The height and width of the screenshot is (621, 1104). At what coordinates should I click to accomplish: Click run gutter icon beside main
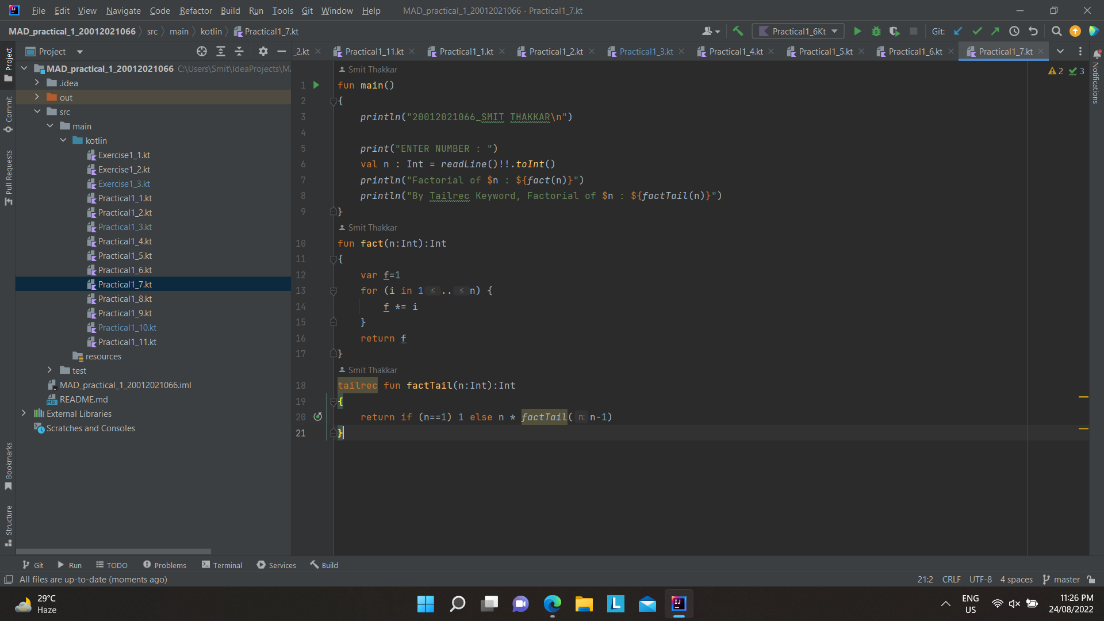click(x=316, y=85)
